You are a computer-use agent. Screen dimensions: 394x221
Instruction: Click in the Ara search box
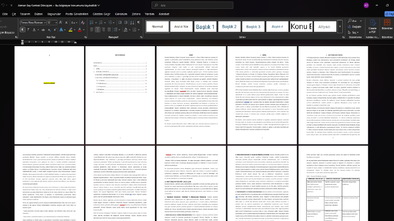[192, 5]
